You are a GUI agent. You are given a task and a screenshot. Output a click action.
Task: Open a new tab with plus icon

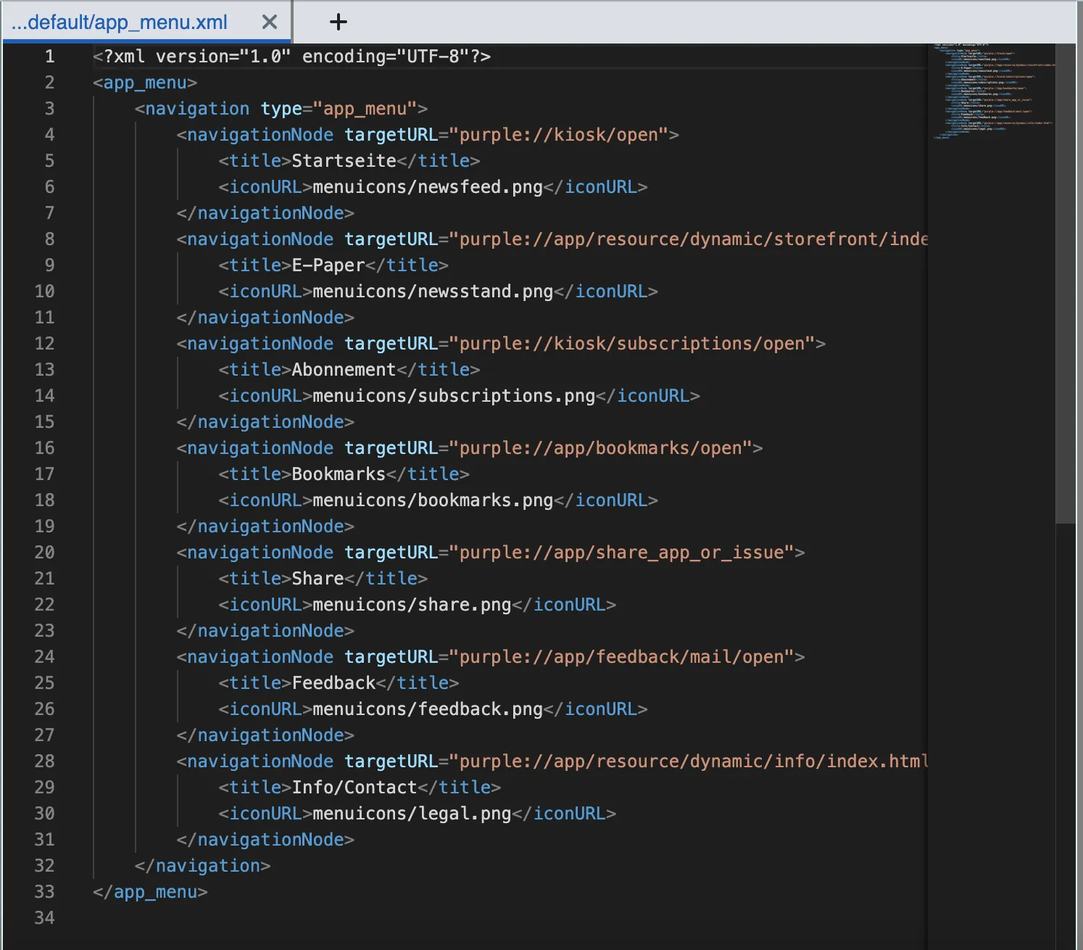pos(338,22)
